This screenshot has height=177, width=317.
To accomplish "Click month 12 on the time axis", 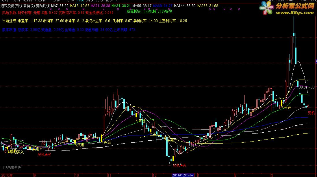I will [155, 175].
